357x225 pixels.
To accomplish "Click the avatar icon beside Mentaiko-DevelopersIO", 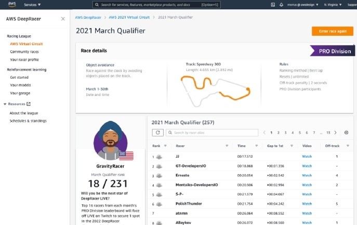I will (159, 185).
